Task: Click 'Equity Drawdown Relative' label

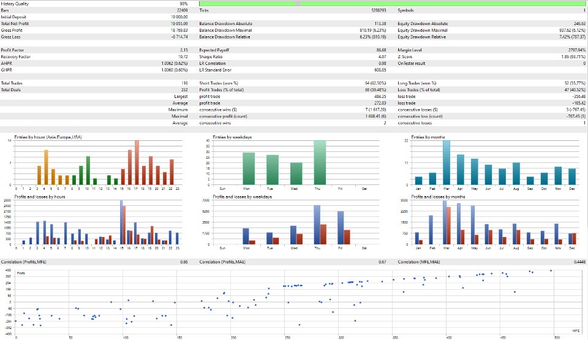Action: [422, 37]
